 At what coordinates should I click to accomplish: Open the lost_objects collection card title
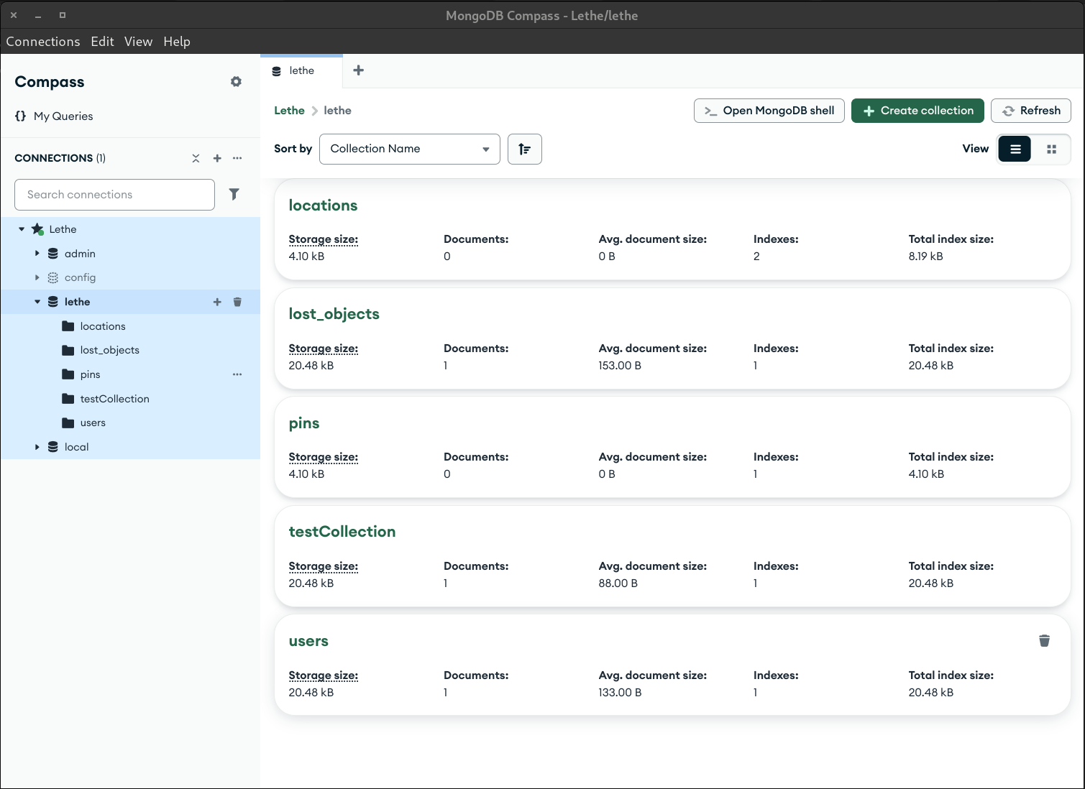point(334,314)
